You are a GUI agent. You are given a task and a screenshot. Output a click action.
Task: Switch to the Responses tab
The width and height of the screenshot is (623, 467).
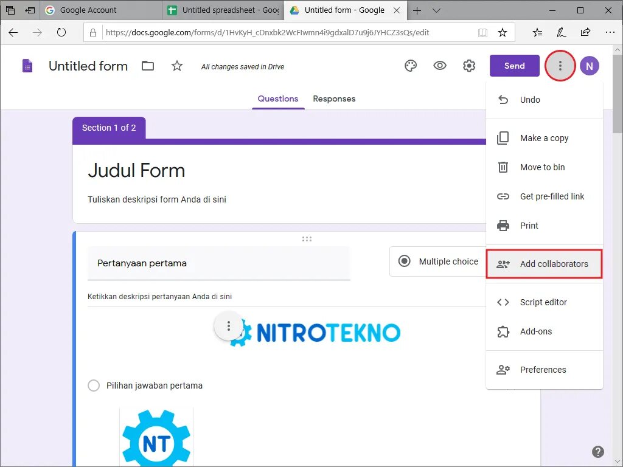tap(334, 99)
